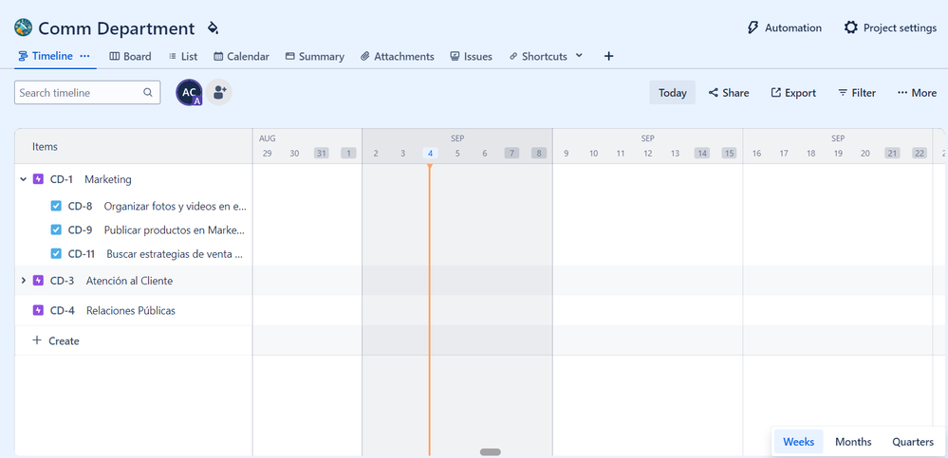Select the Weeks view
The width and height of the screenshot is (948, 458).
pos(798,442)
